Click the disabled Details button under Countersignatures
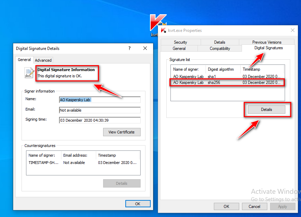Viewport: 301px width, 217px height. point(122,183)
